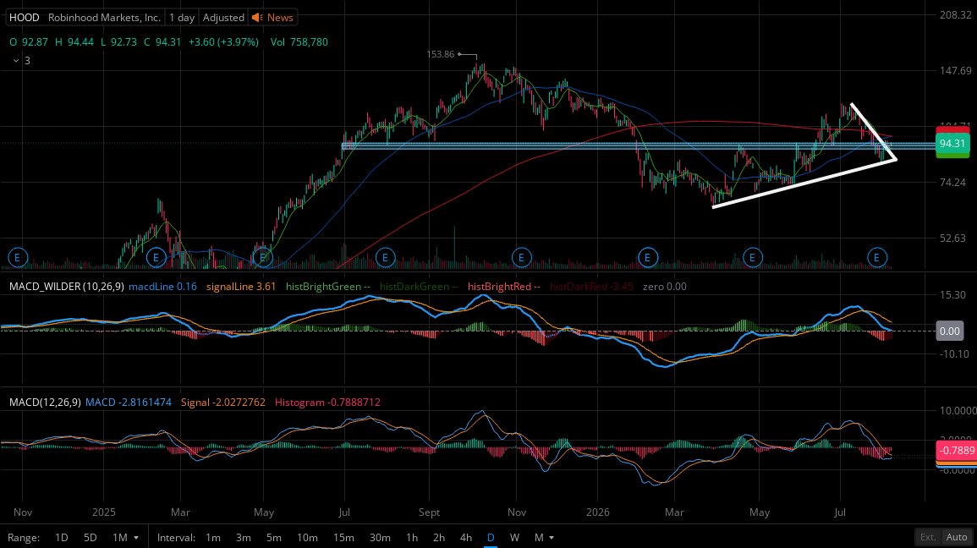Click the Signal -2.0272762 value

coord(223,403)
